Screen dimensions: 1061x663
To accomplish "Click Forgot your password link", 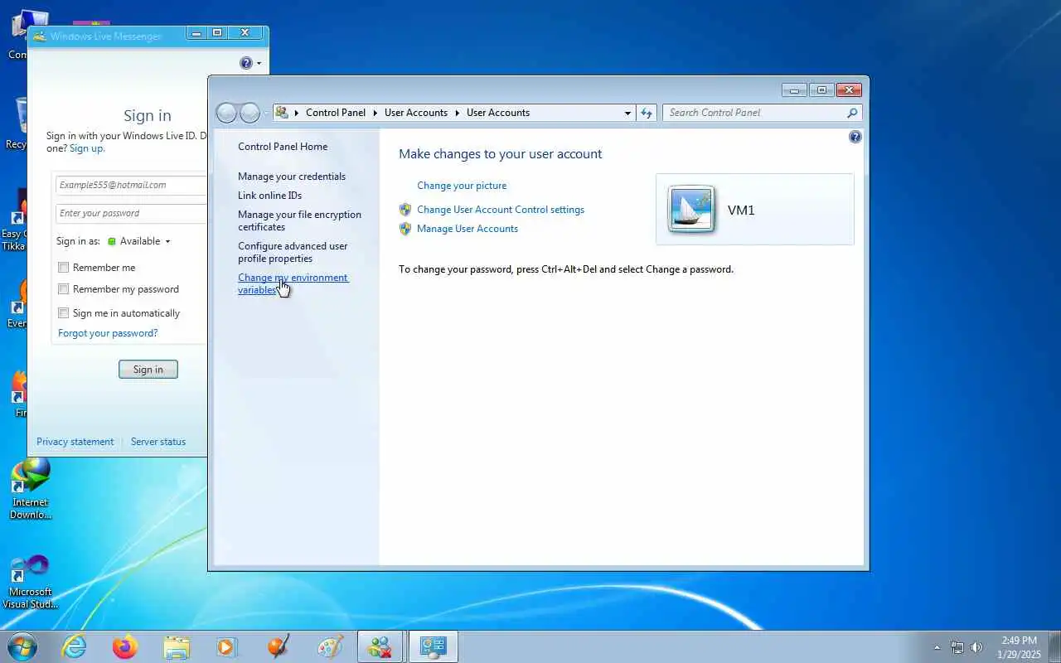I will pos(108,333).
